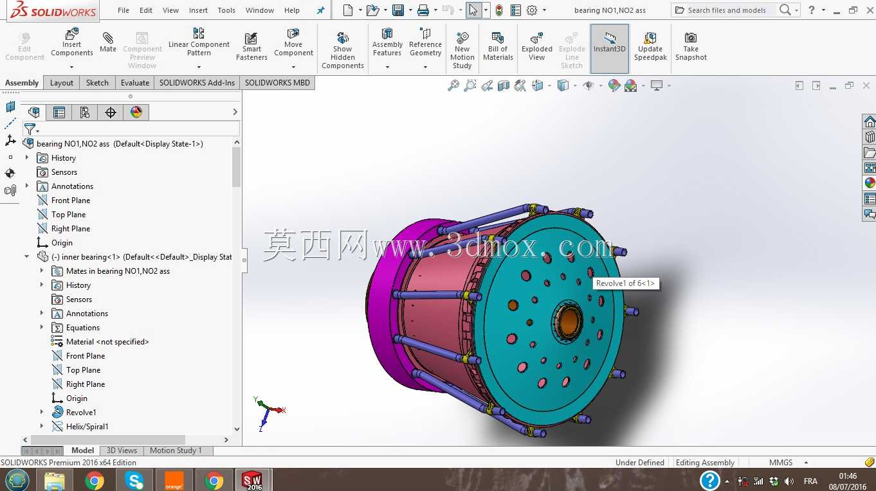Expand the Revolve1 feature
Image resolution: width=876 pixels, height=491 pixels.
point(42,412)
